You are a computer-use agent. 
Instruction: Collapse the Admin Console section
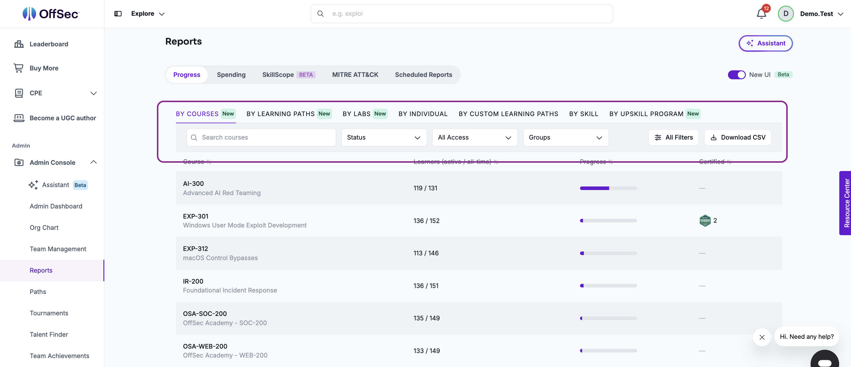point(94,162)
